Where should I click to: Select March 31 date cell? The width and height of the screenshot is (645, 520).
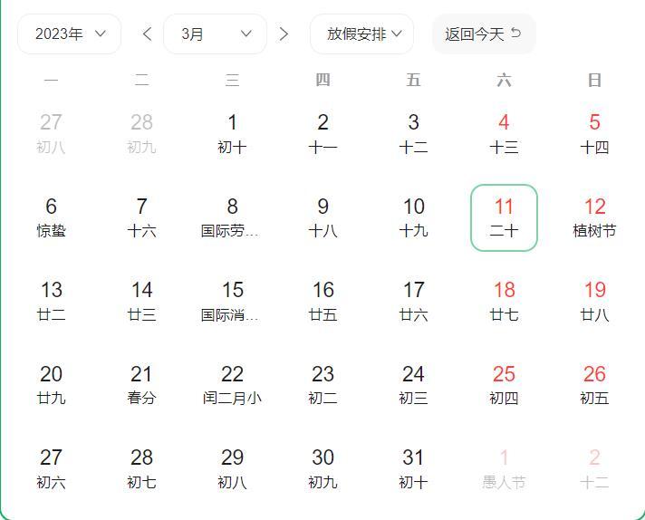pyautogui.click(x=413, y=469)
